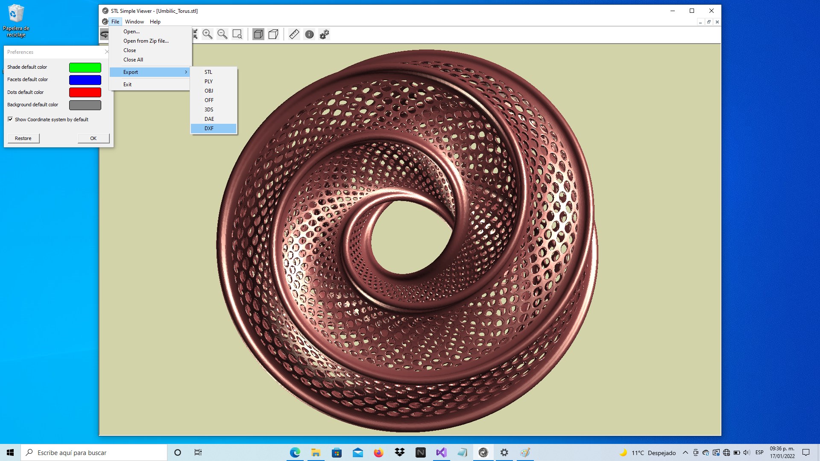
Task: Click the Zoom Out magnifier icon
Action: pyautogui.click(x=223, y=34)
